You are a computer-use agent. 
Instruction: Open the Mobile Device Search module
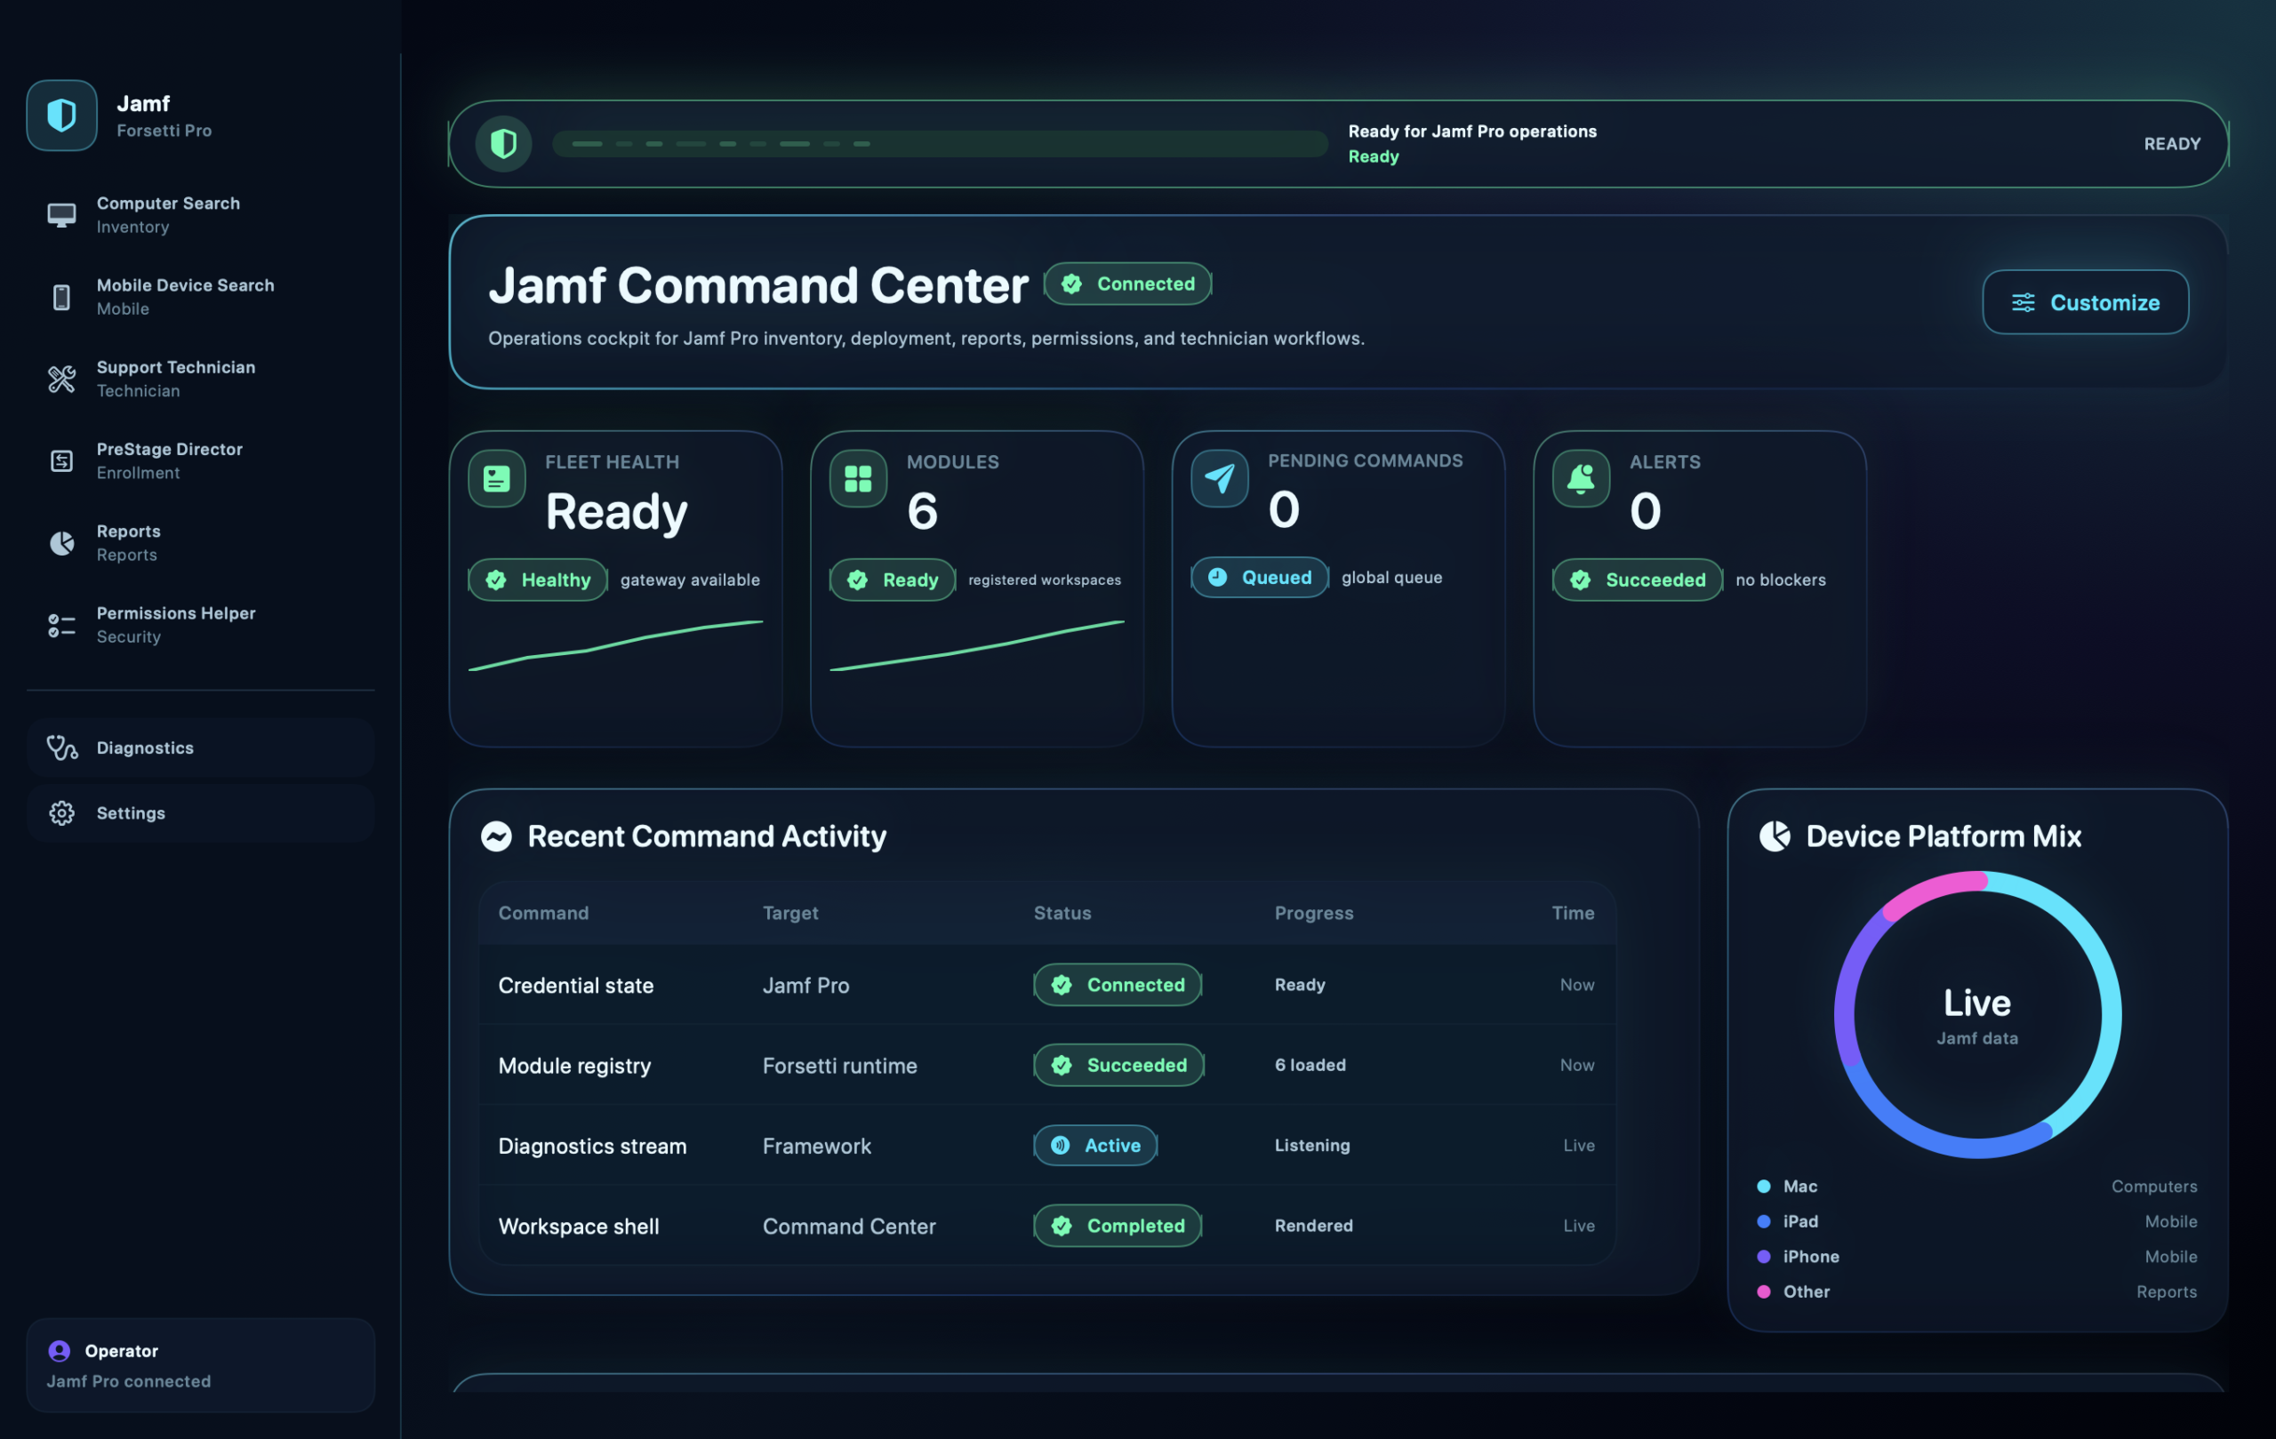tap(200, 297)
